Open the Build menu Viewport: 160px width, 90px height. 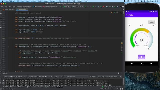pyautogui.click(x=59, y=1)
